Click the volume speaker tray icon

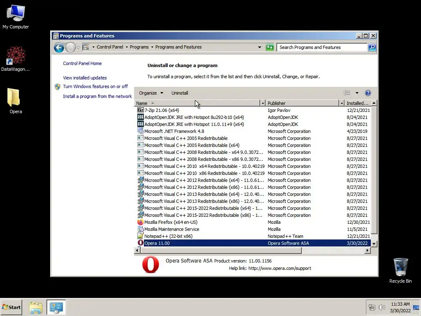tap(382, 307)
